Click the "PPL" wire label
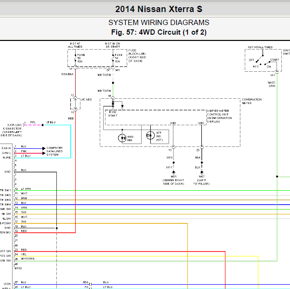The width and height of the screenshot is (290, 289). [x=33, y=122]
